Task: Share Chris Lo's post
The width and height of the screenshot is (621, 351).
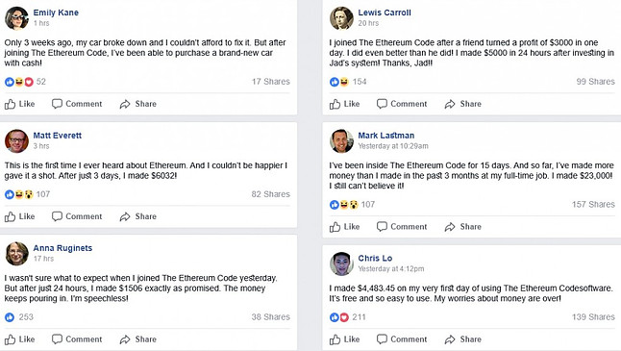Action: tap(463, 339)
